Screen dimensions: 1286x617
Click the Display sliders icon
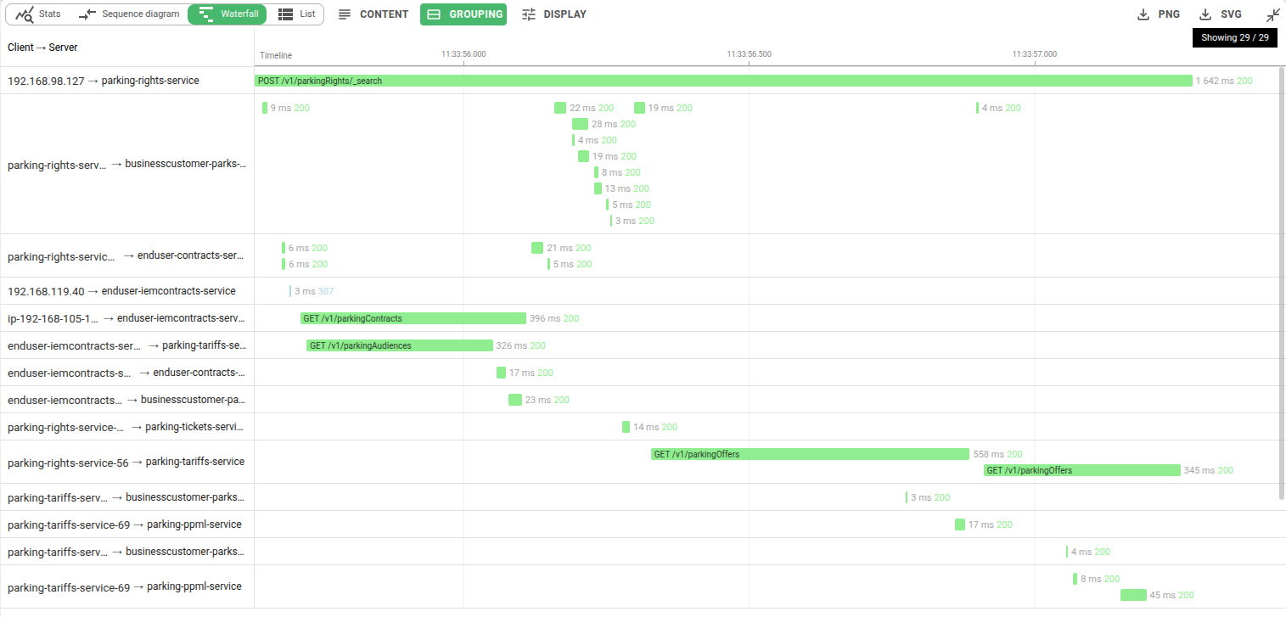pyautogui.click(x=529, y=14)
